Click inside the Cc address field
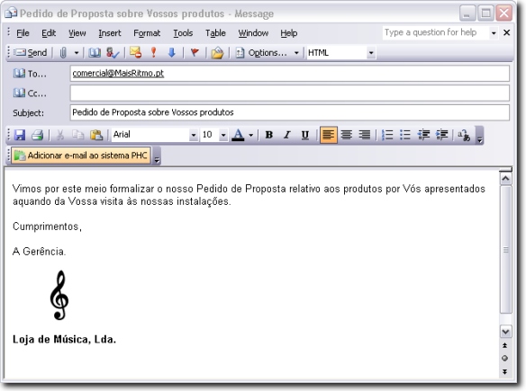This screenshot has width=526, height=391. (290, 93)
